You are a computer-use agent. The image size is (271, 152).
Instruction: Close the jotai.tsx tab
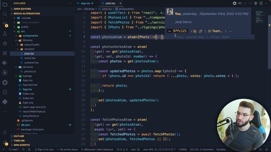point(120,3)
